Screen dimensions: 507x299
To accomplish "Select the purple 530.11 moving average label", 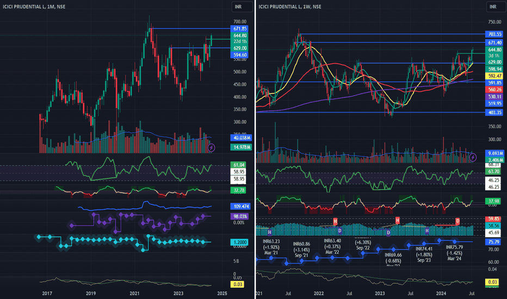I will [x=494, y=97].
